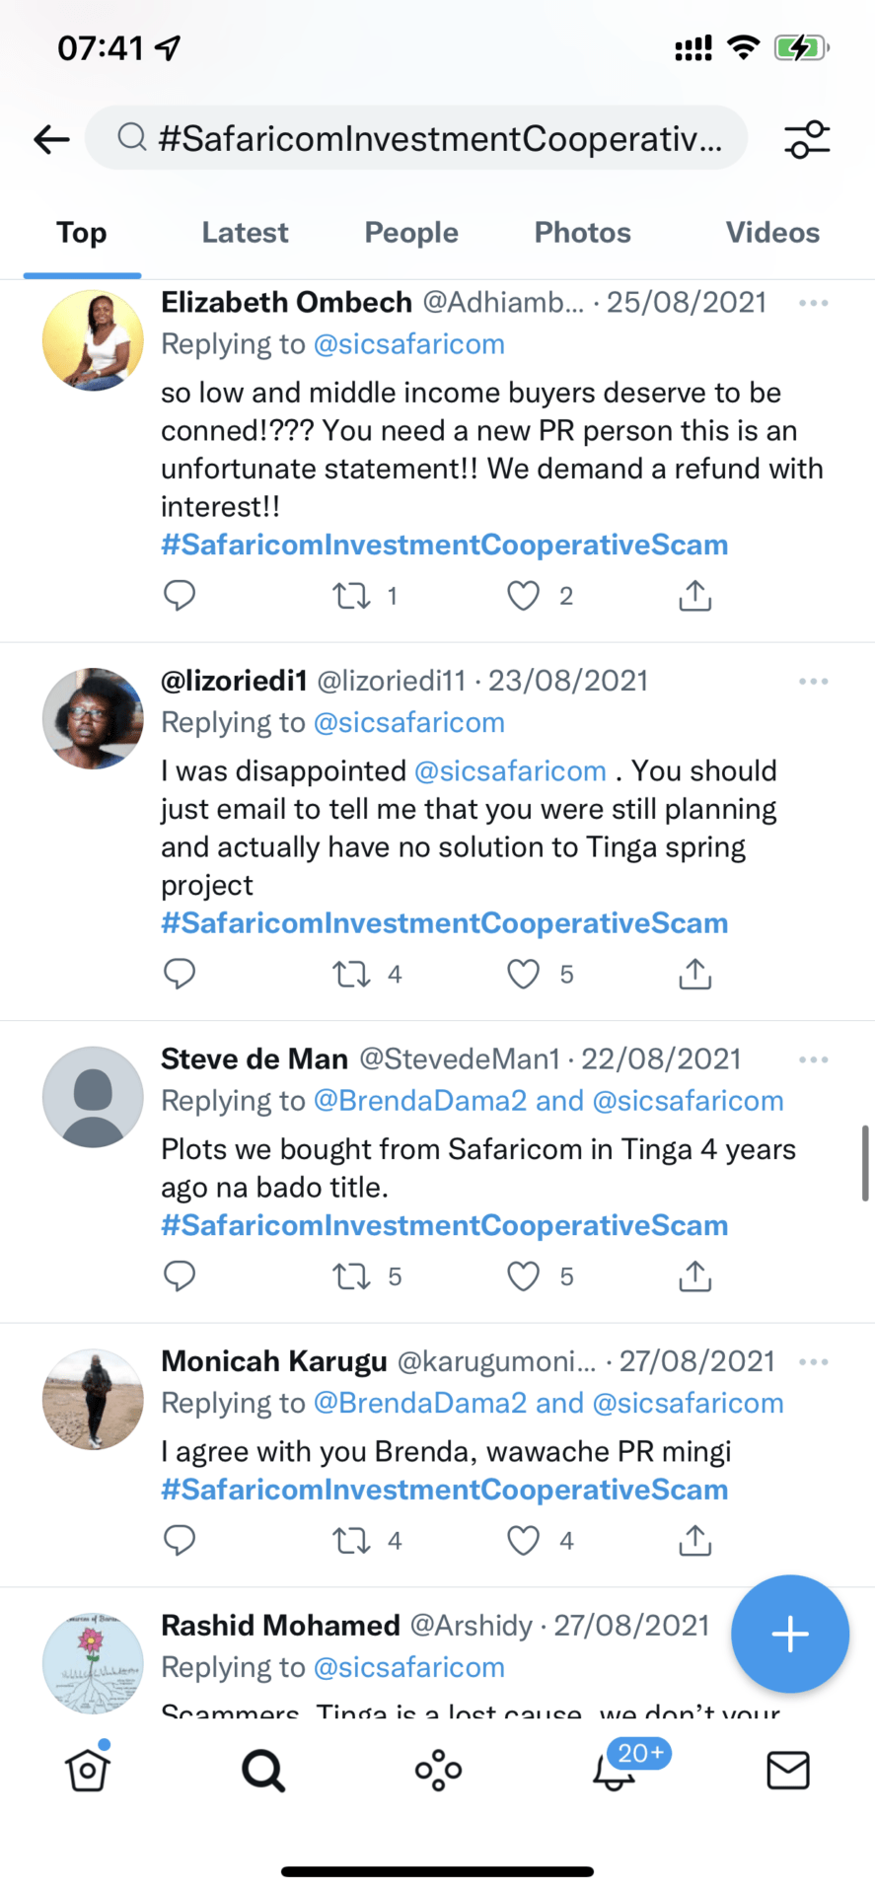Compose a new tweet with plus button
The width and height of the screenshot is (875, 1894).
789,1635
